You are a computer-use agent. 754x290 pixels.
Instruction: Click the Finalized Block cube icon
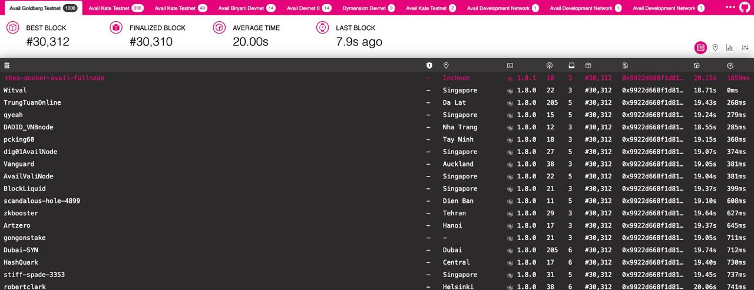point(116,28)
